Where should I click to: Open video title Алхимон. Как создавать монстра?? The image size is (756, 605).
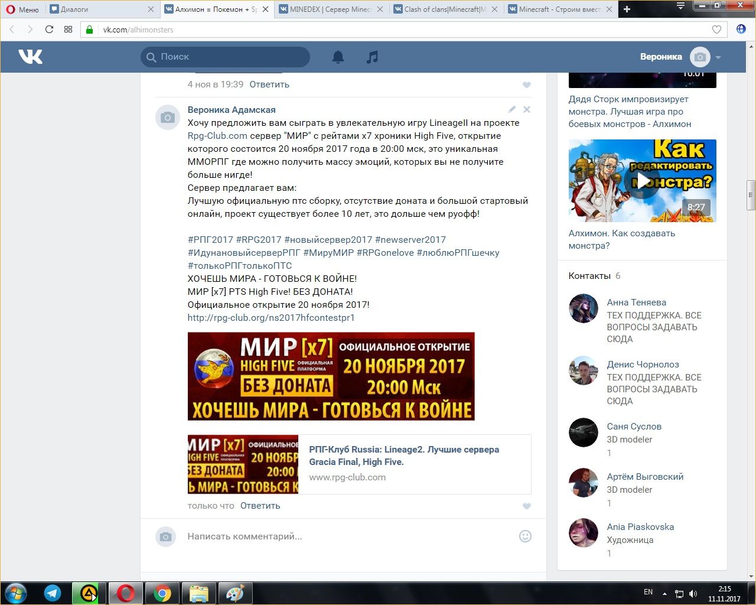tap(622, 239)
